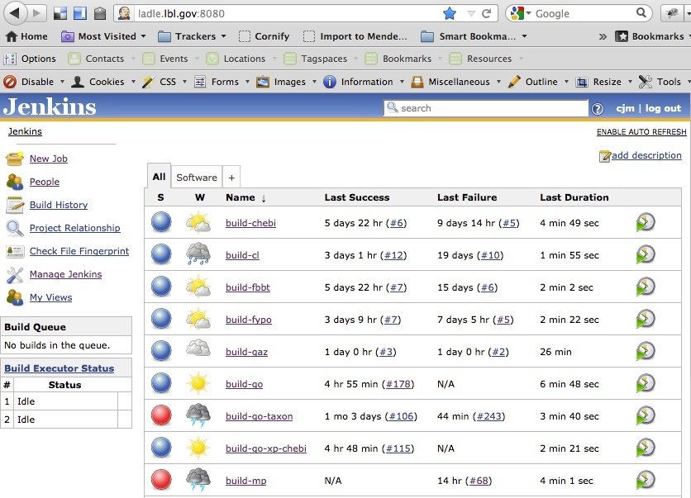Click the add description link

[646, 155]
